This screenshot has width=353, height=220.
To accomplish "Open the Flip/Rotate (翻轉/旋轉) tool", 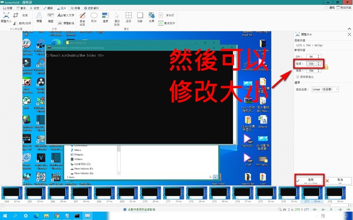I will [x=22, y=23].
